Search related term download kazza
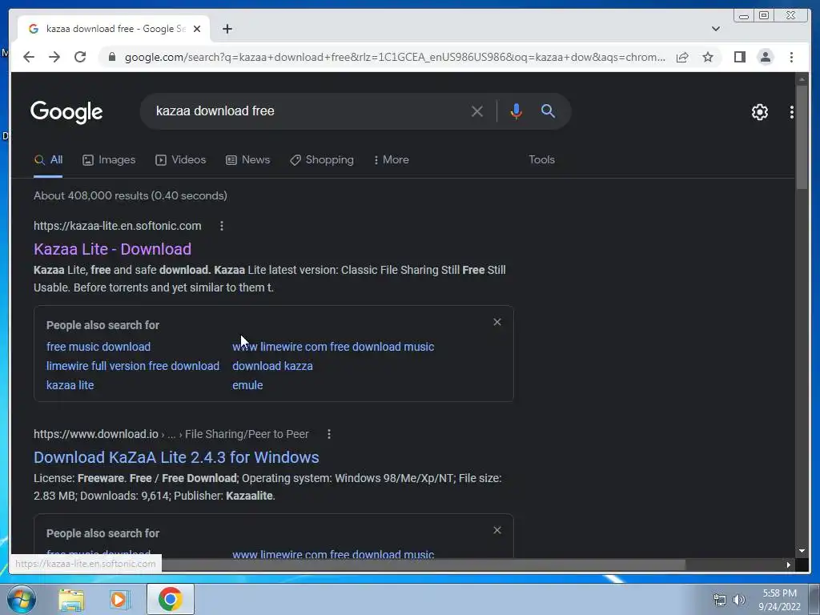 272,366
